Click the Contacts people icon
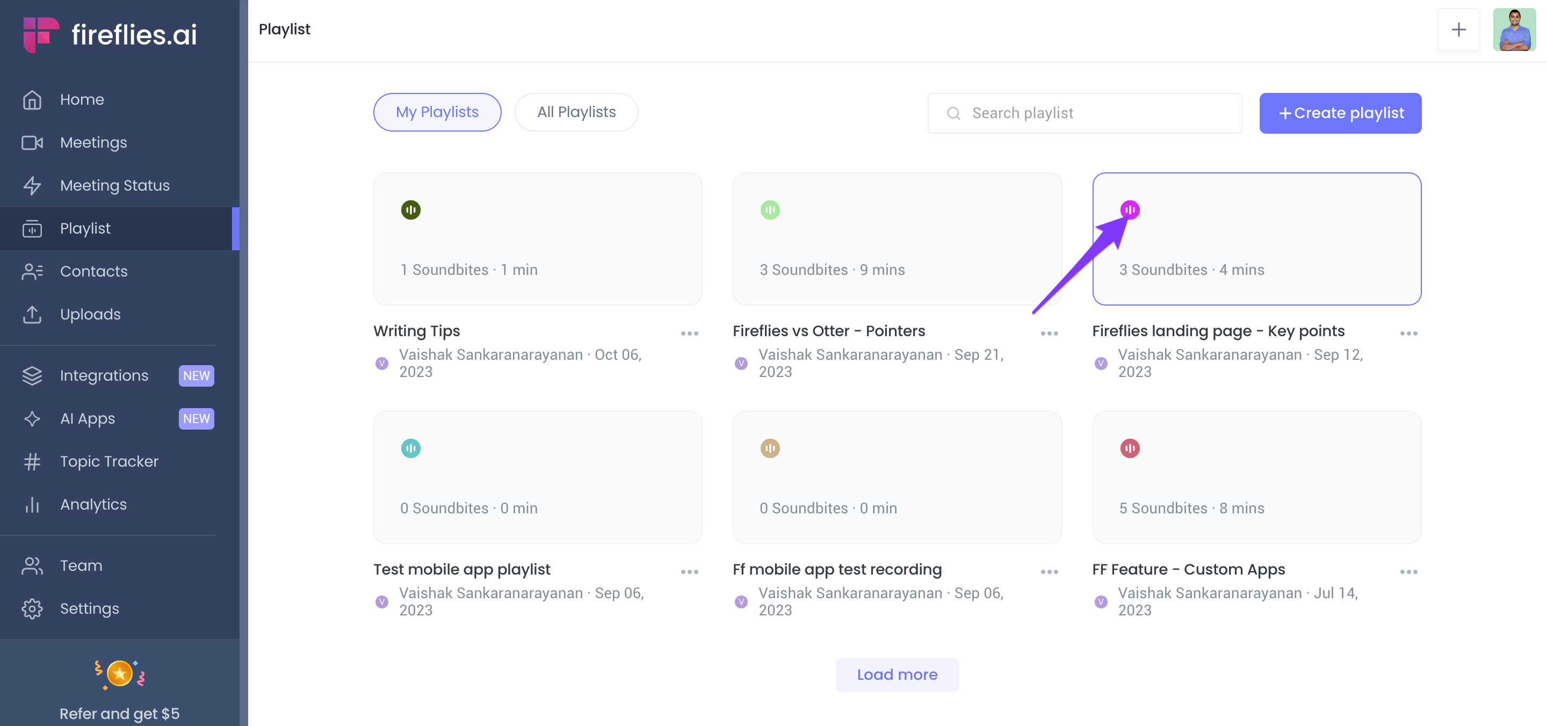This screenshot has width=1547, height=726. point(32,271)
